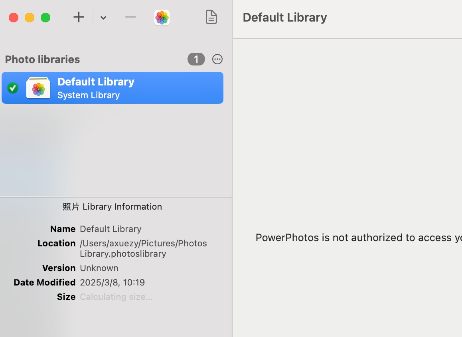Click the minus remove-library button
This screenshot has width=462, height=337.
(x=130, y=17)
